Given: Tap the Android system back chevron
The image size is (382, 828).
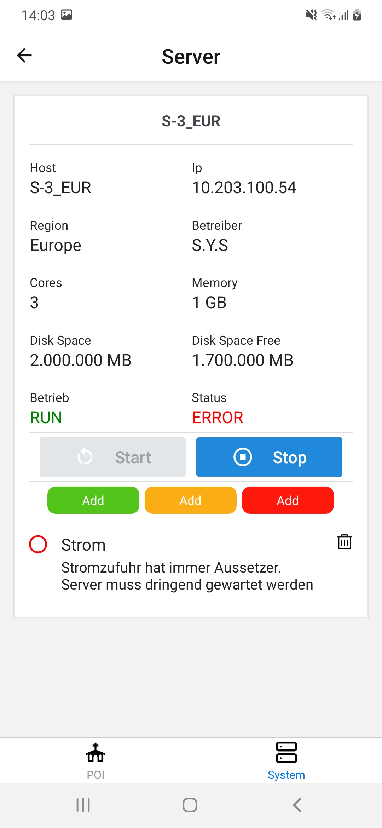Looking at the screenshot, I should click(297, 805).
